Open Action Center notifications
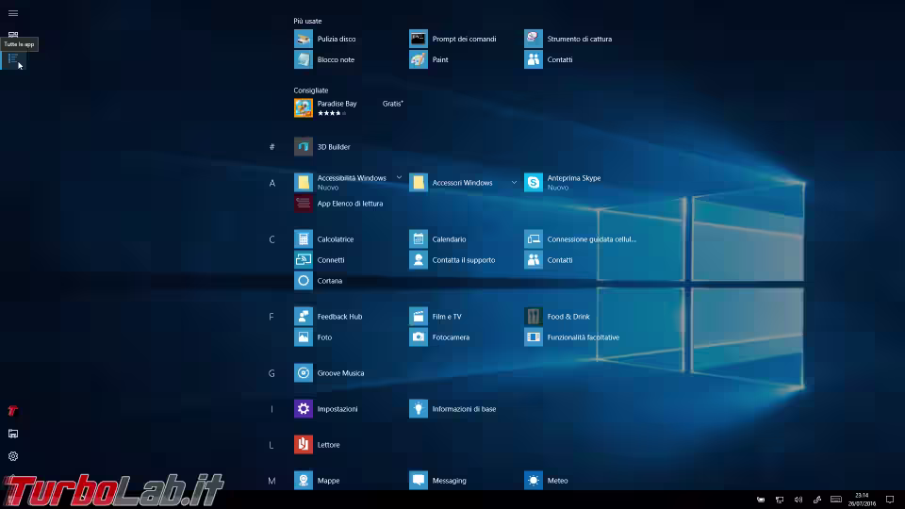Screen dimensions: 905x509 890,500
